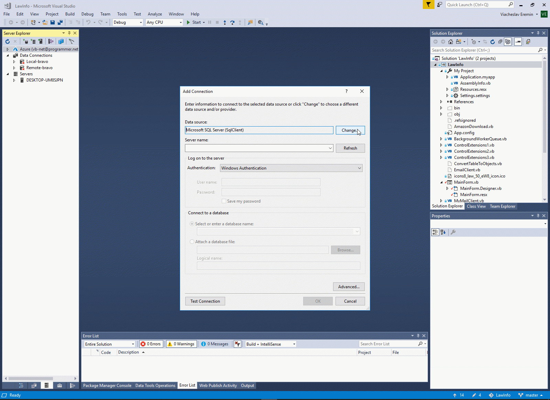Switch to the Team Explorer tab

tap(503, 206)
